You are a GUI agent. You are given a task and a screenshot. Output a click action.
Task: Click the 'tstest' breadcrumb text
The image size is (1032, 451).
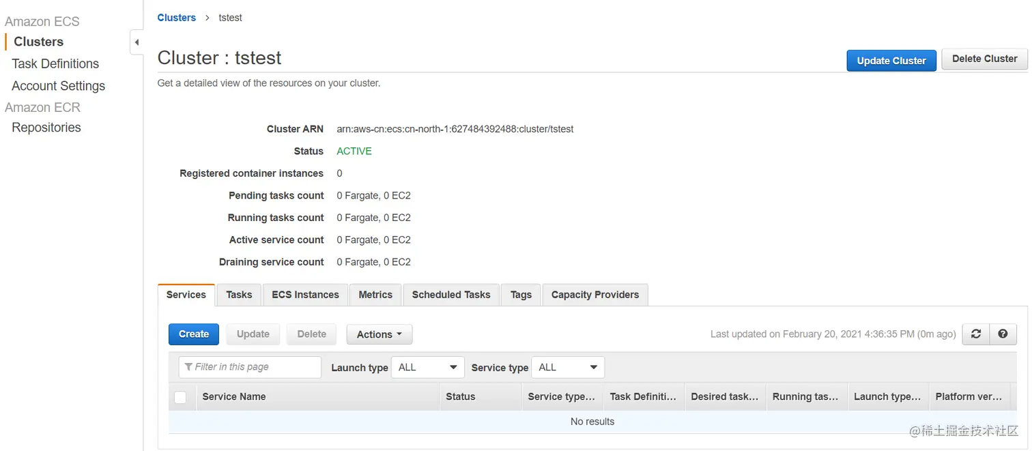tap(231, 18)
